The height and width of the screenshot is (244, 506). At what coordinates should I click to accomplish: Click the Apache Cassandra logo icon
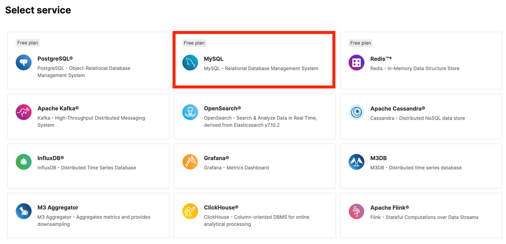[356, 112]
